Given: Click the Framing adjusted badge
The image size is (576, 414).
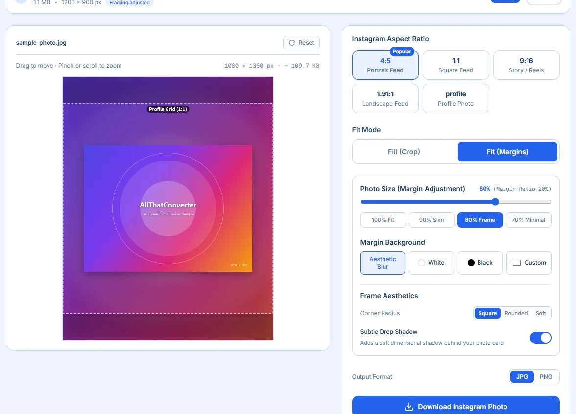Looking at the screenshot, I should (129, 3).
